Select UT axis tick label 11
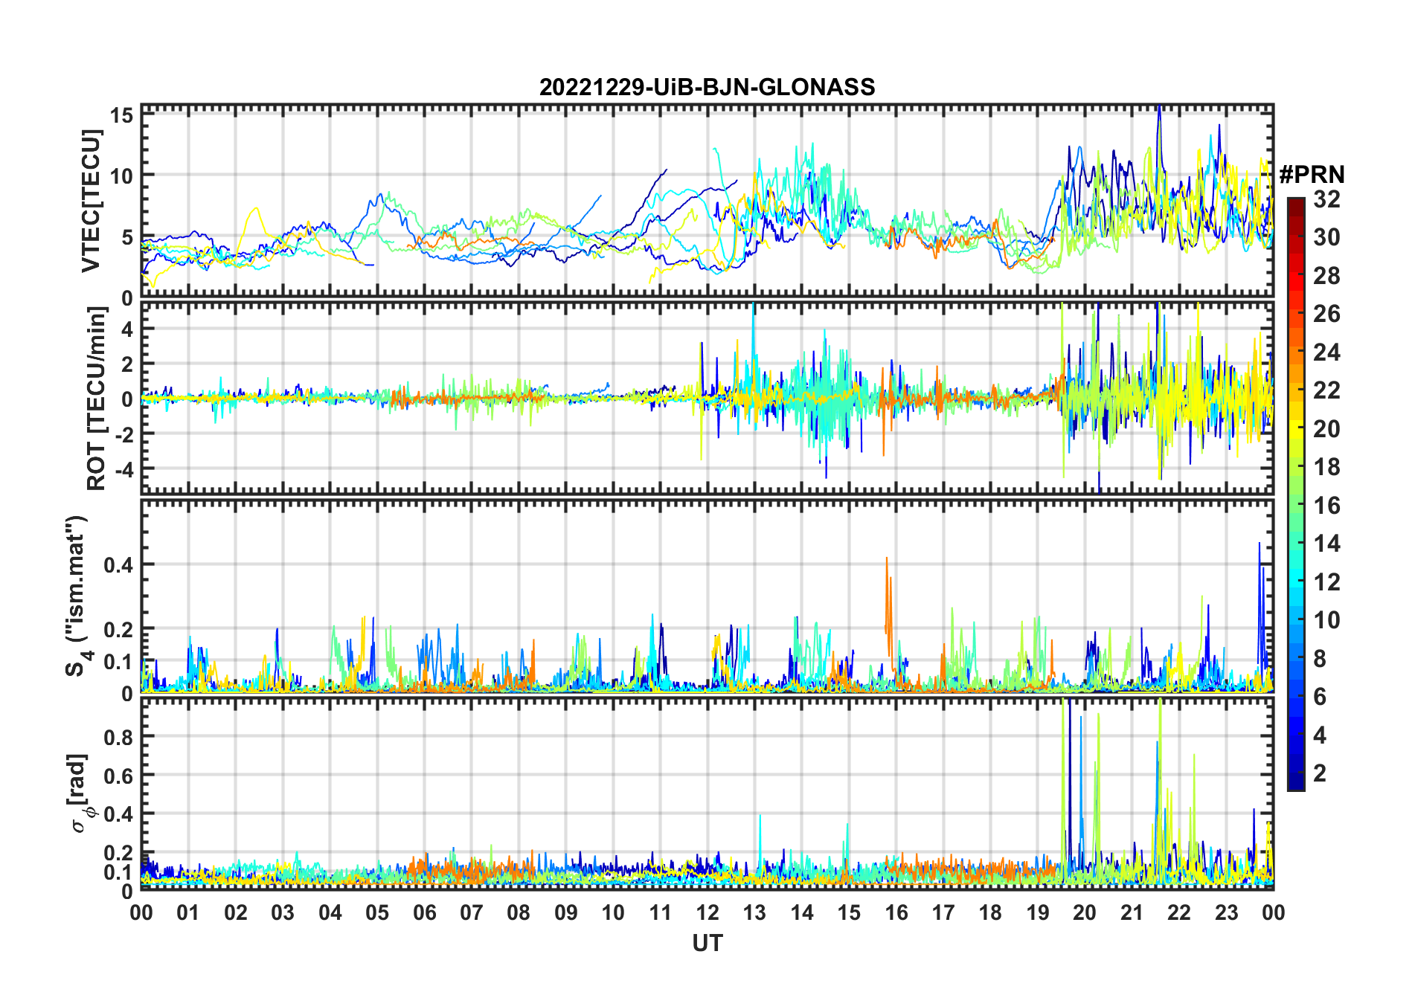 point(661,912)
